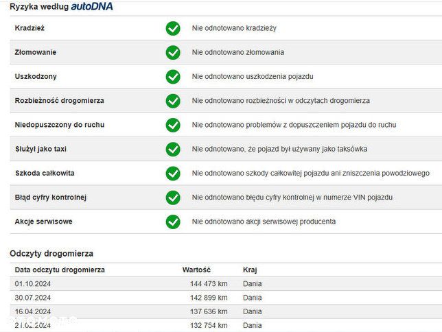Click text 'Nie odnotowano uszkodzenia pojazdu'
Image resolution: width=442 pixels, height=332 pixels.
click(253, 77)
